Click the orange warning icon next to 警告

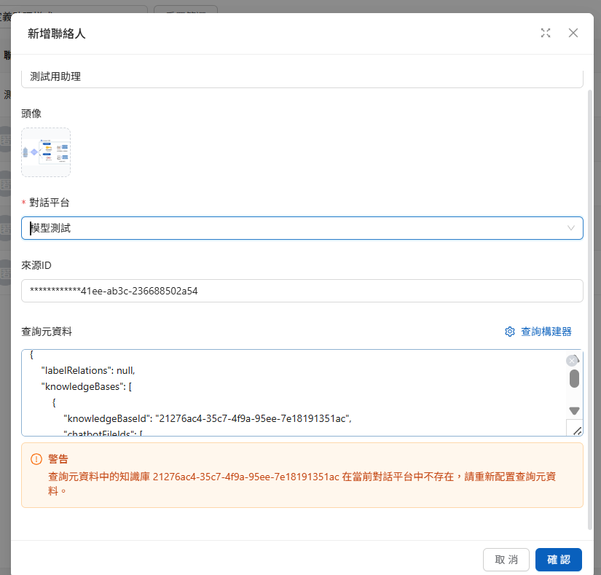pyautogui.click(x=36, y=459)
